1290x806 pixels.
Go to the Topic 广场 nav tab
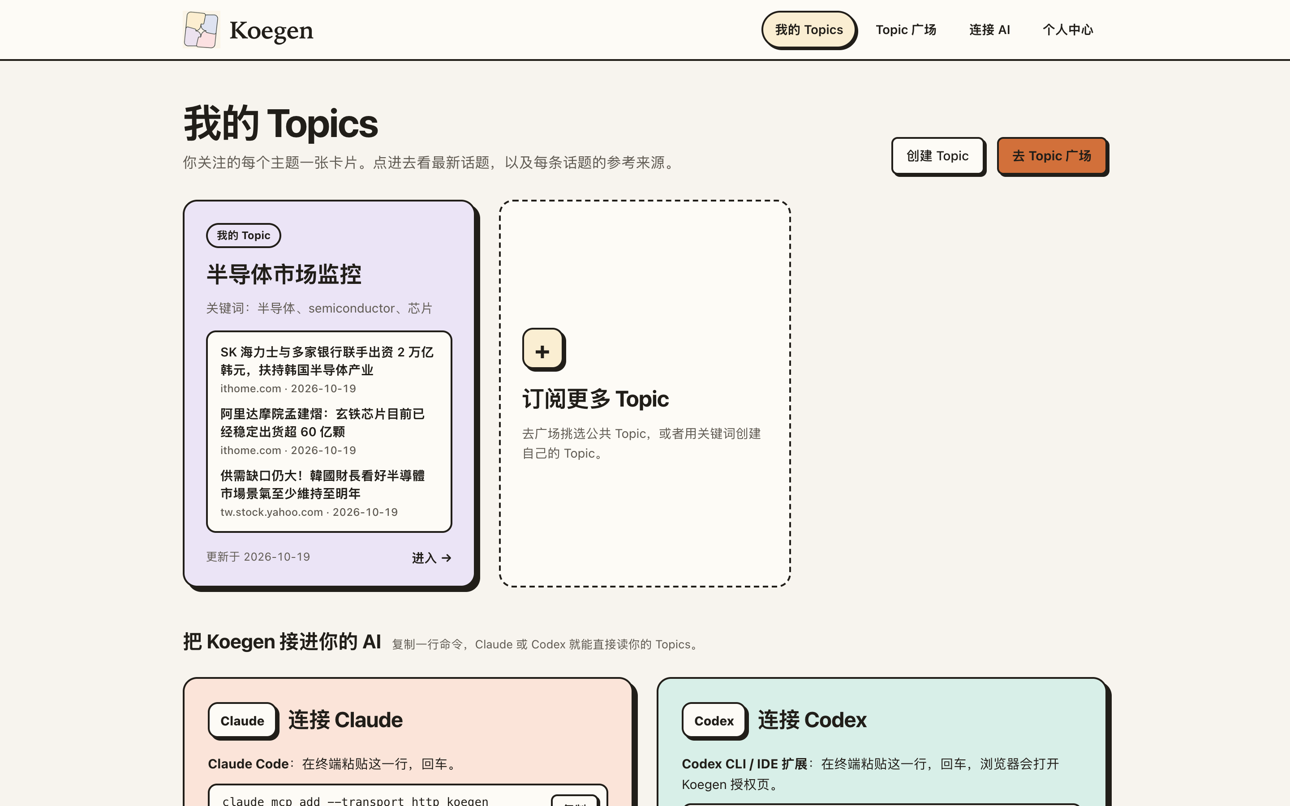(x=906, y=30)
